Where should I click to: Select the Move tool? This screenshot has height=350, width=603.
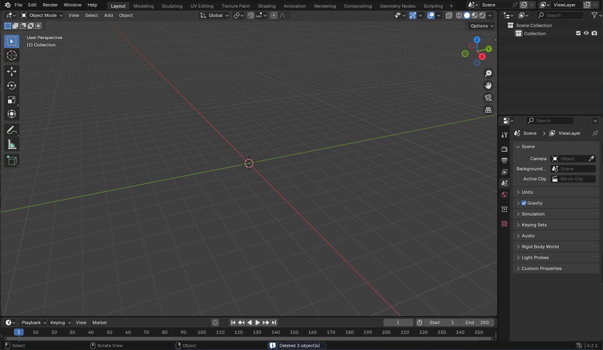(12, 71)
